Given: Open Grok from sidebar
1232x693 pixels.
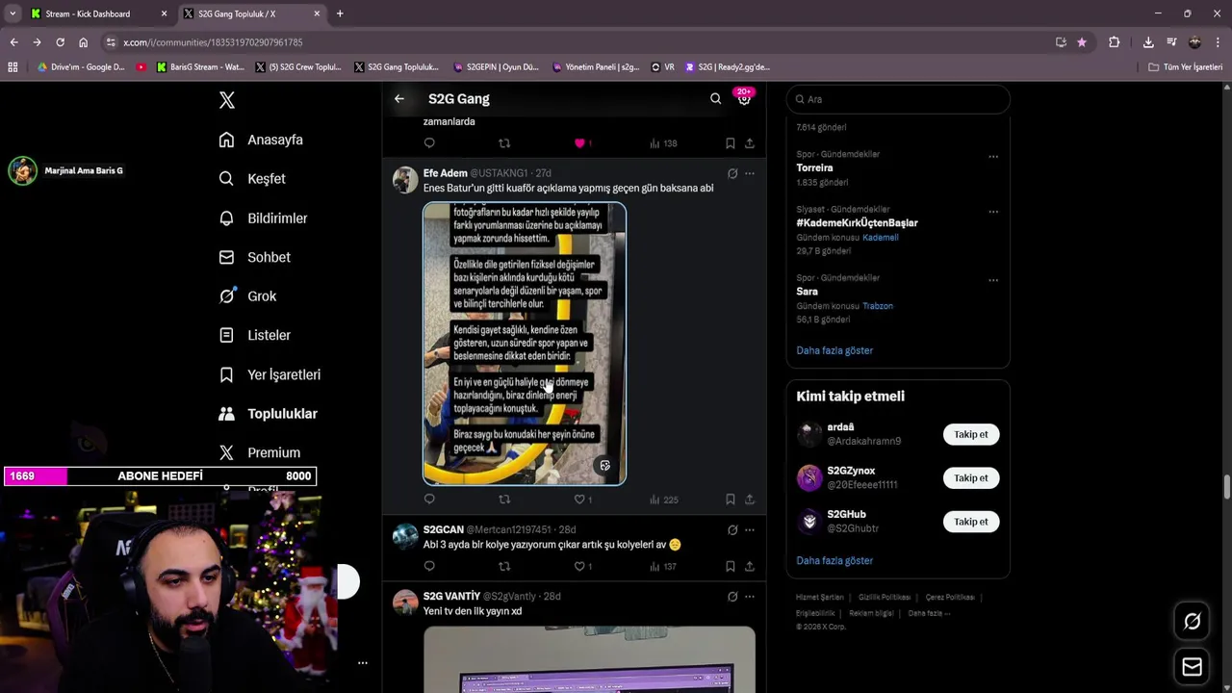Looking at the screenshot, I should pyautogui.click(x=247, y=296).
